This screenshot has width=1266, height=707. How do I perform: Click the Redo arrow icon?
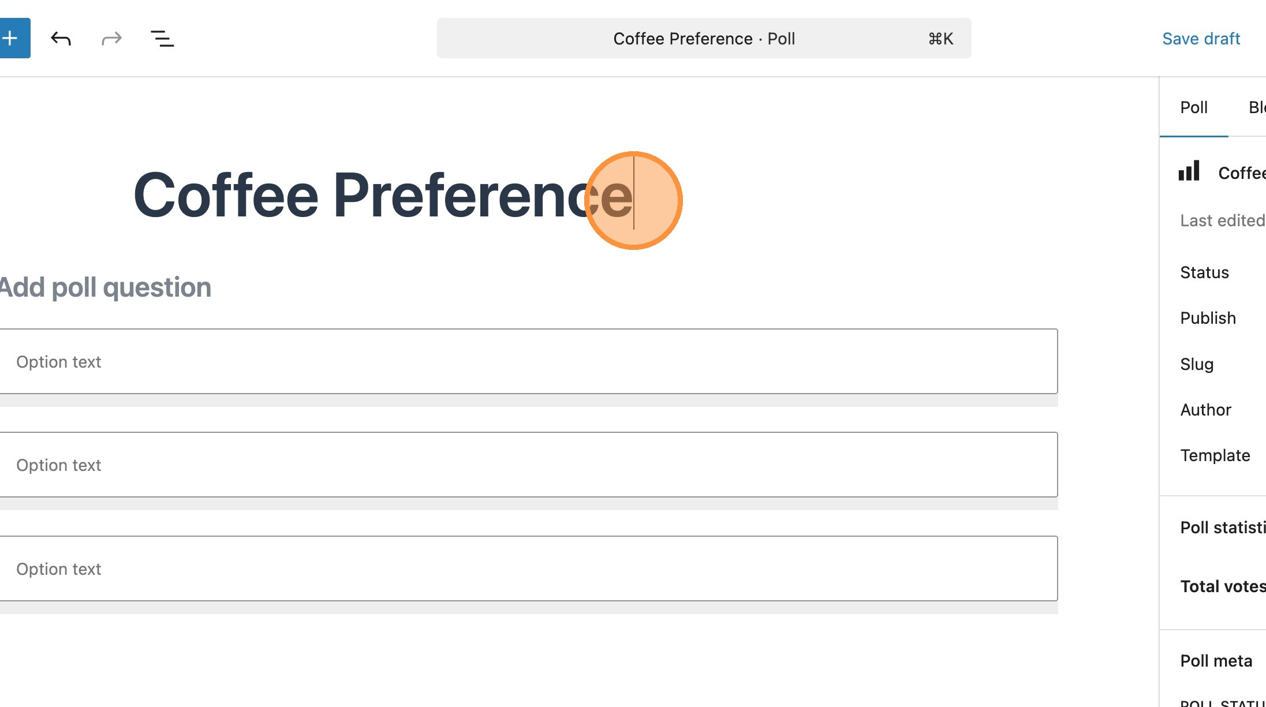tap(111, 39)
